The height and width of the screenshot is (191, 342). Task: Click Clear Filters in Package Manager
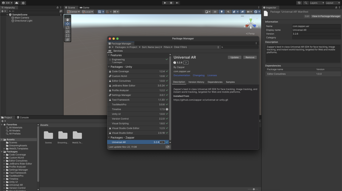pyautogui.click(x=180, y=47)
